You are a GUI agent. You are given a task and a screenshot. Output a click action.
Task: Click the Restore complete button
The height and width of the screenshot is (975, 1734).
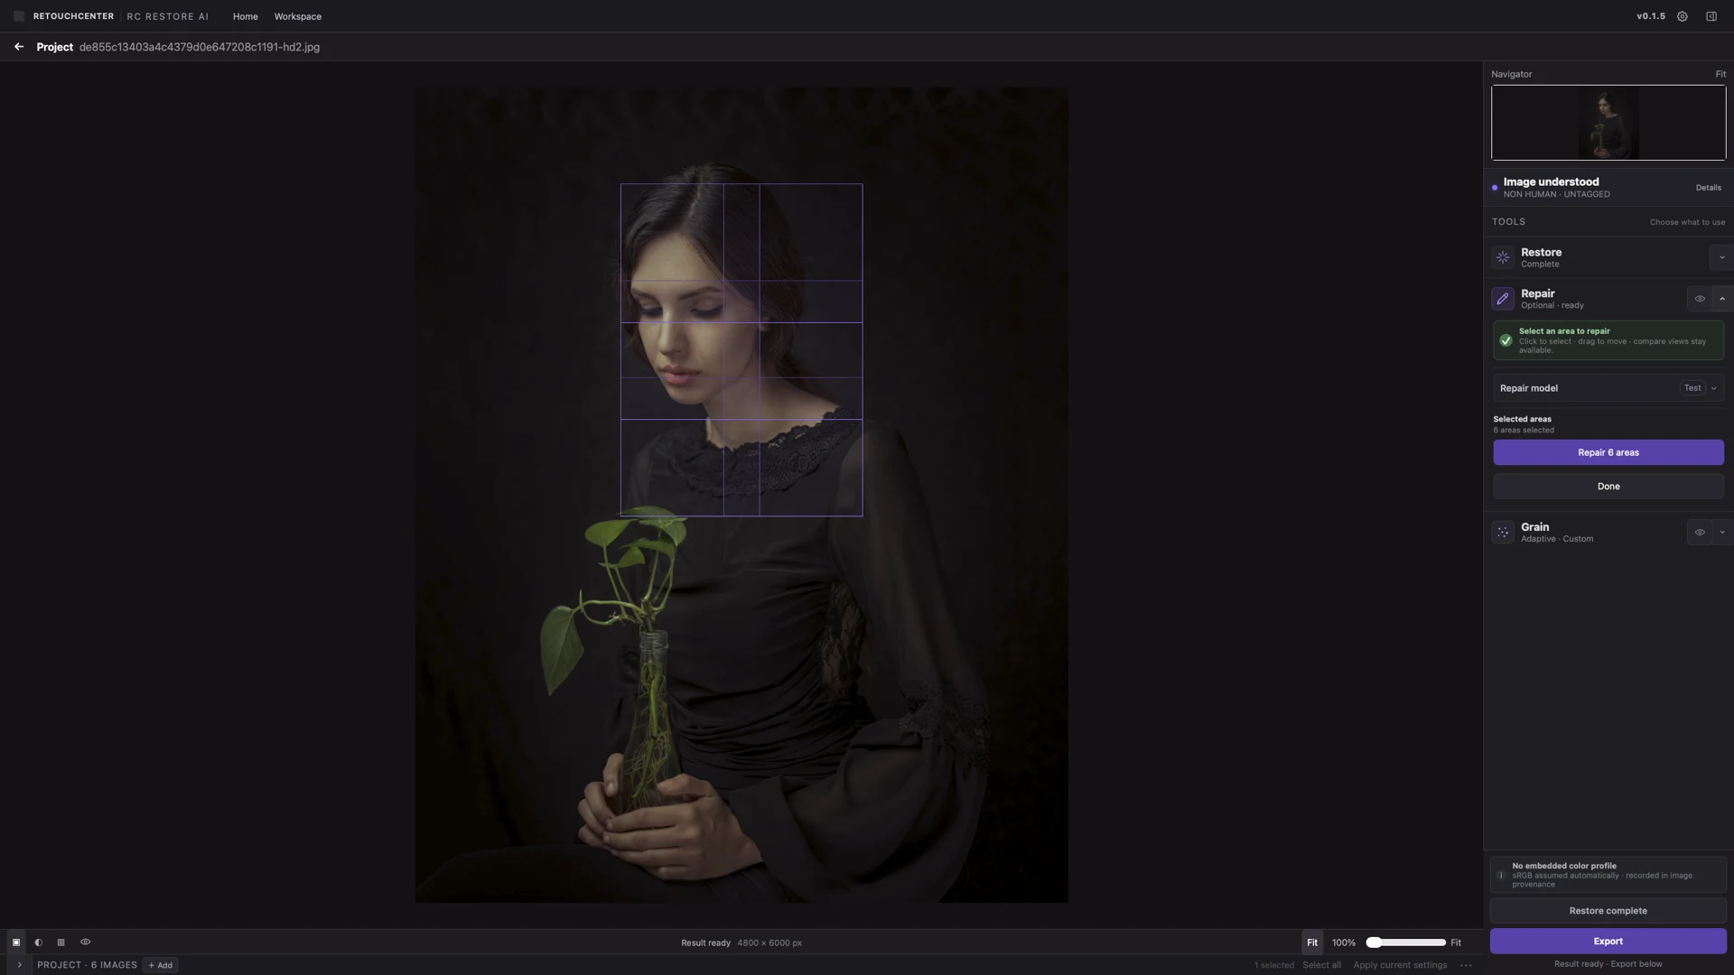tap(1608, 911)
